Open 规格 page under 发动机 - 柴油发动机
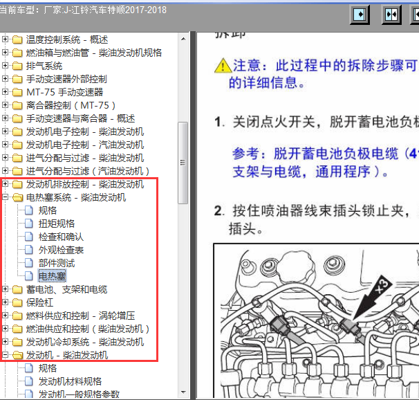The image size is (419, 400). click(x=48, y=368)
